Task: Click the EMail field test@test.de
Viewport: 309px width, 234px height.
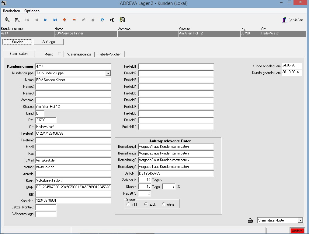Action: point(73,160)
